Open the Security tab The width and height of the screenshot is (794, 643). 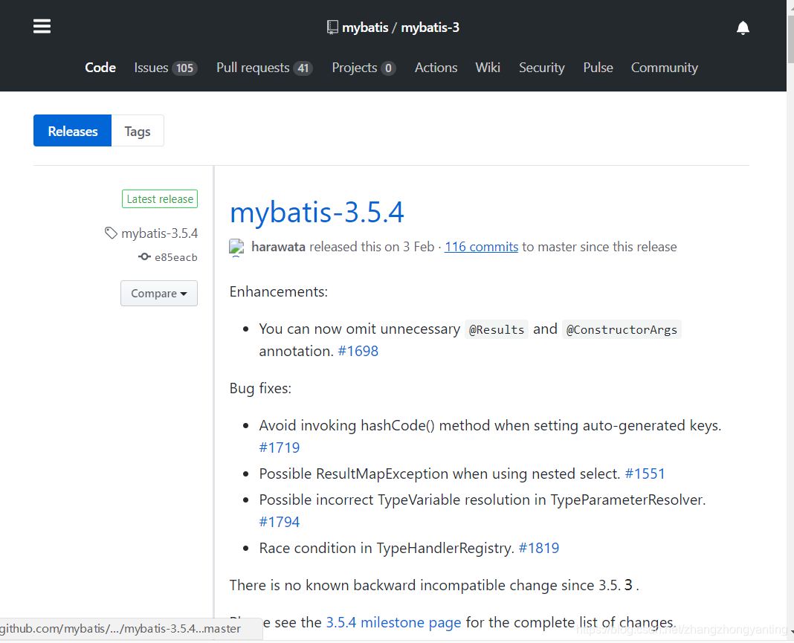pos(541,68)
